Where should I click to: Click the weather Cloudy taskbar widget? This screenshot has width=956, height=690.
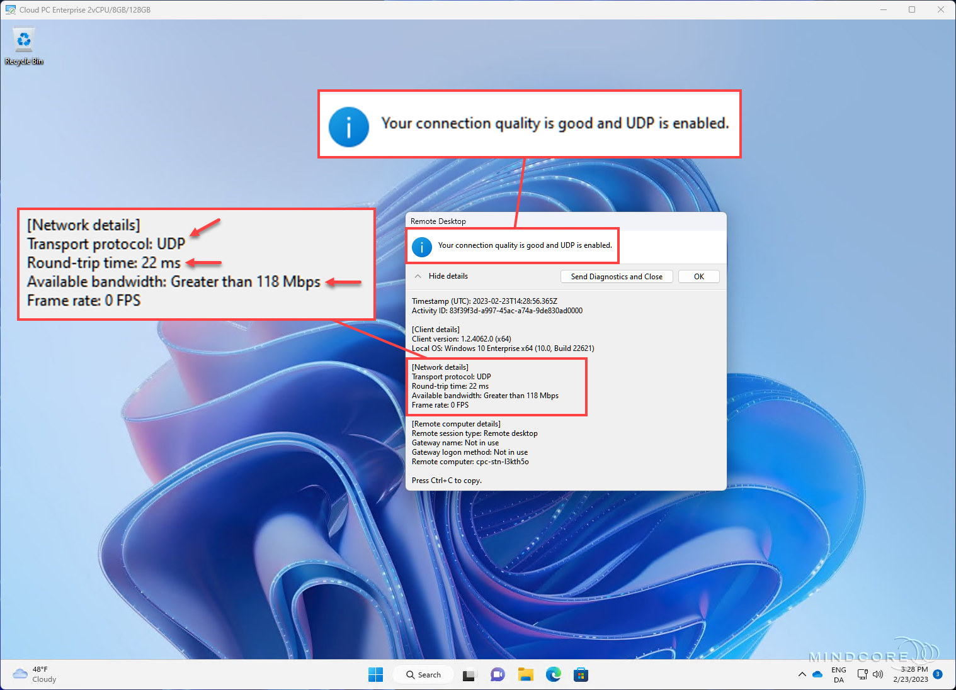(x=33, y=674)
